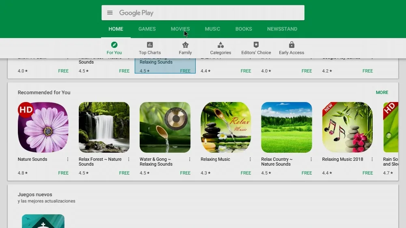
Task: Click the Relax Forest ~ Nature Sounds title
Action: click(x=100, y=162)
